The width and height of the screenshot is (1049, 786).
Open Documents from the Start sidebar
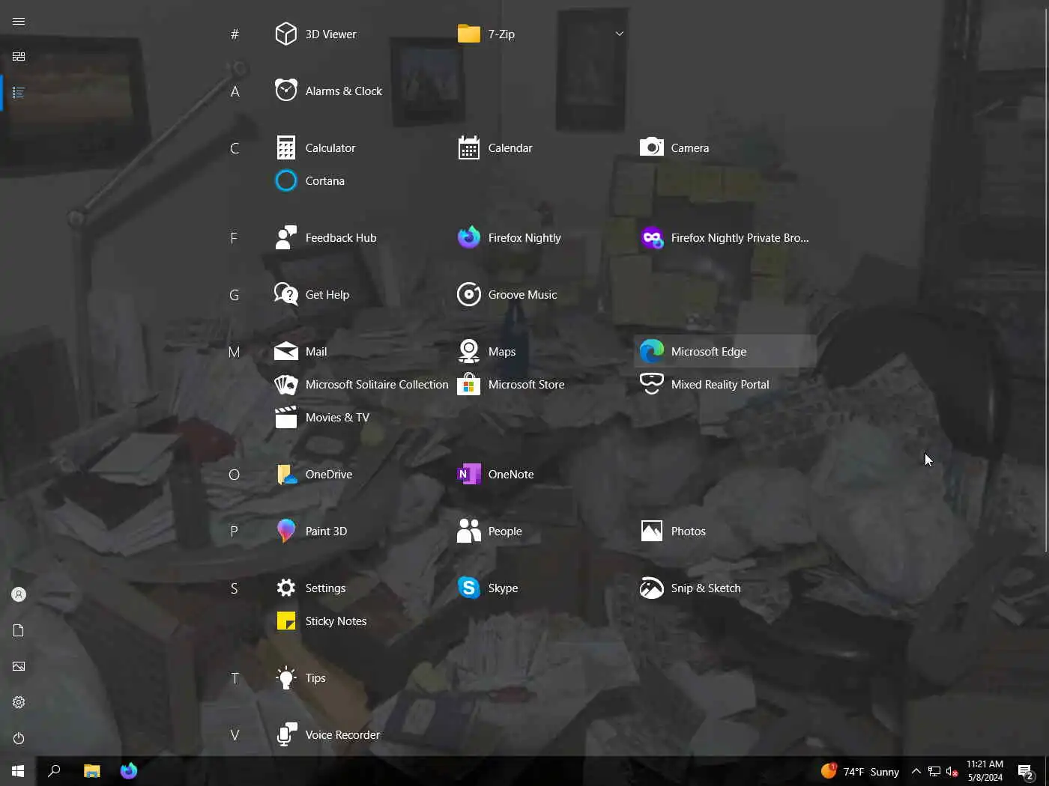click(x=19, y=630)
